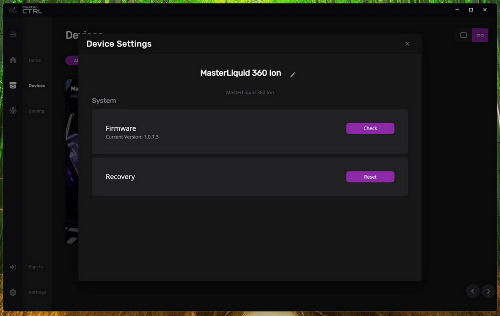The image size is (500, 316).
Task: Click the Reset recovery button
Action: 370,177
